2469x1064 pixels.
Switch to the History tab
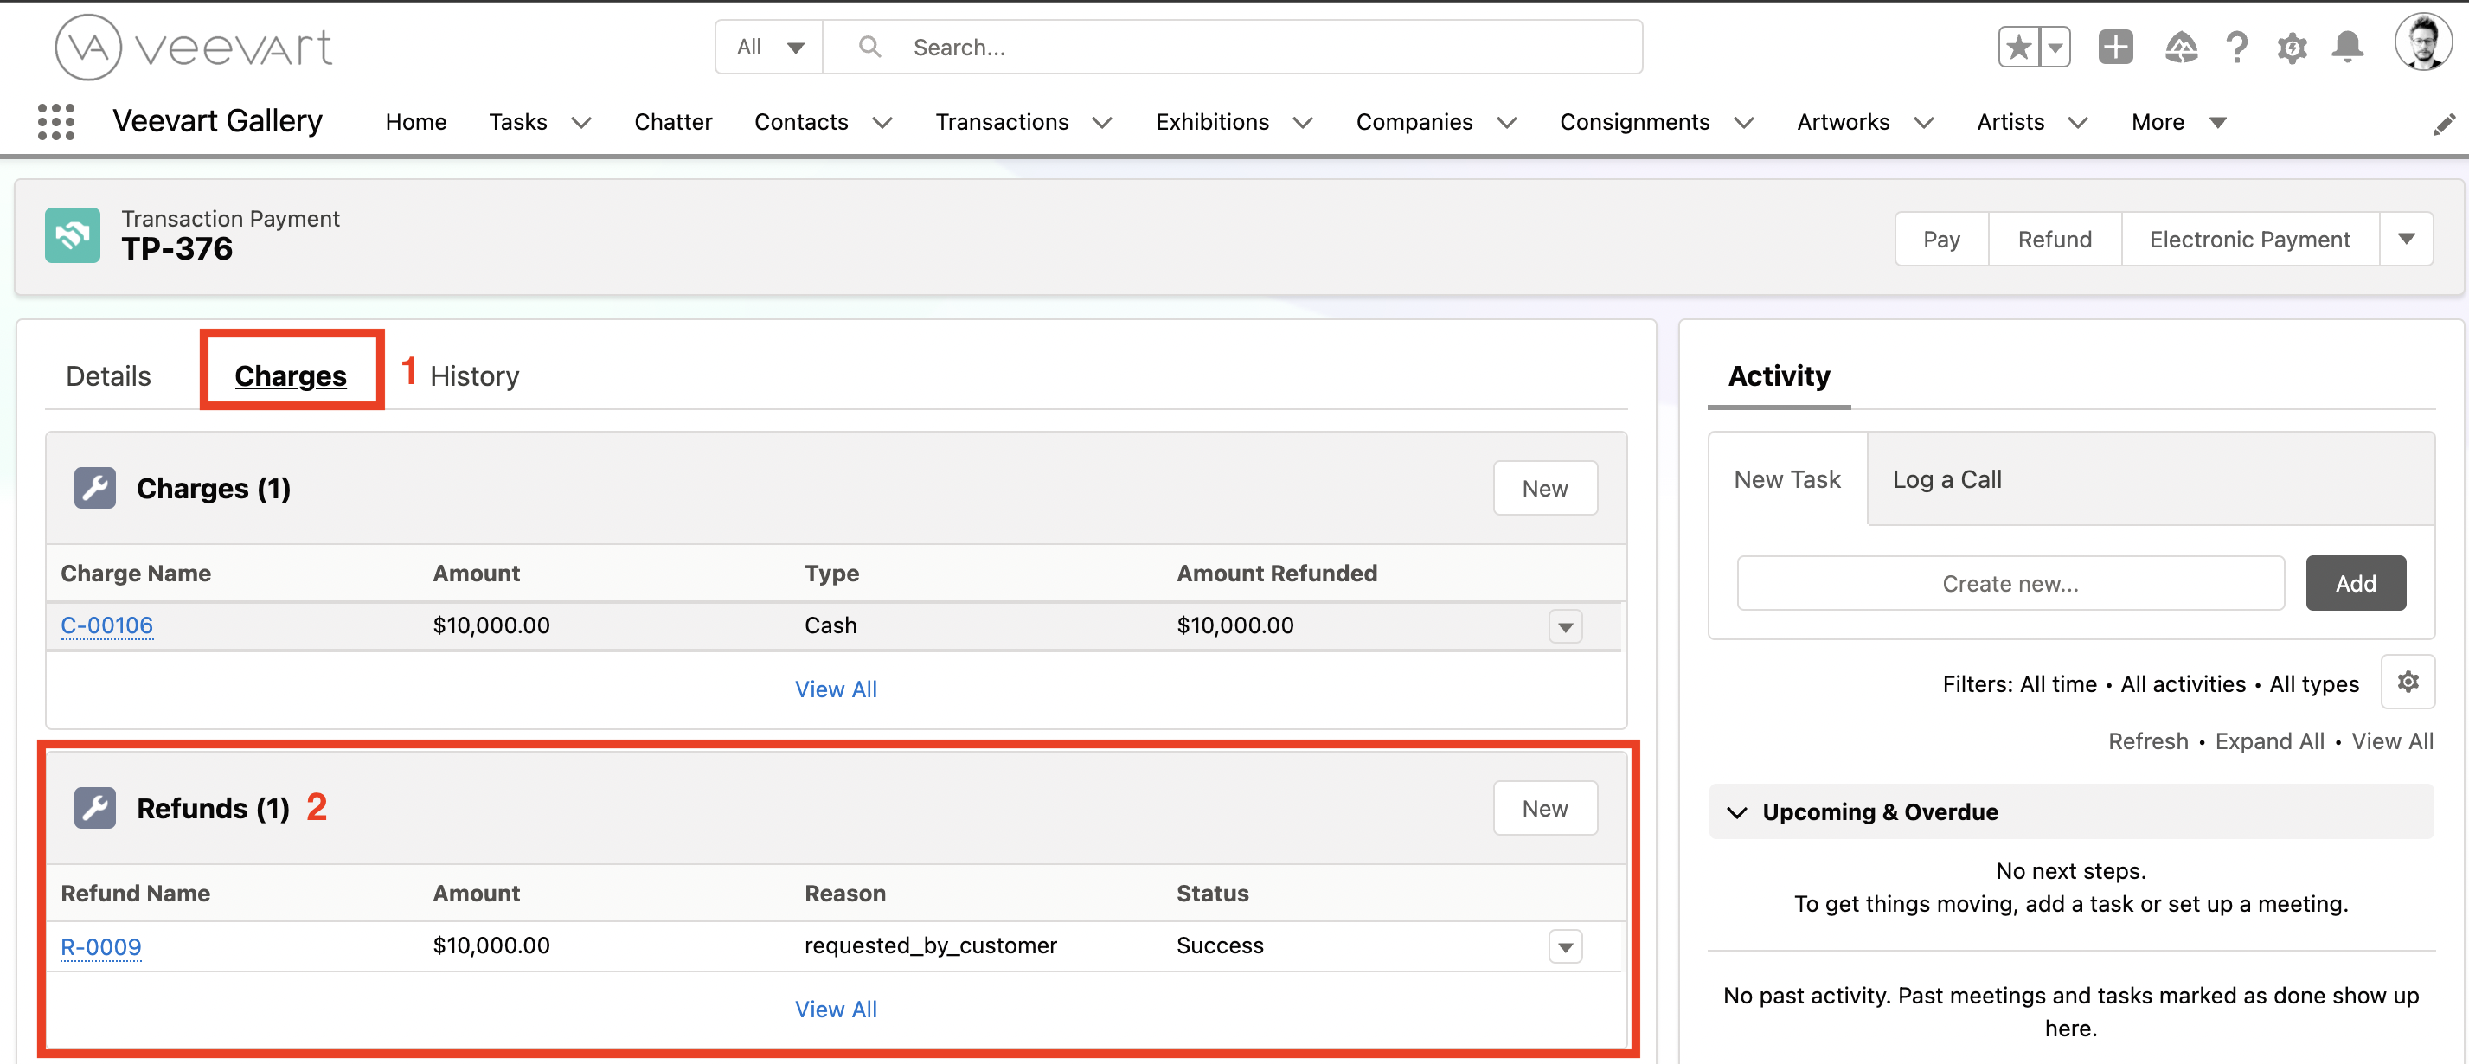pos(474,375)
